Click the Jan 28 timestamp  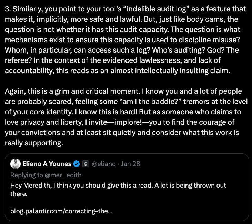click(x=131, y=164)
